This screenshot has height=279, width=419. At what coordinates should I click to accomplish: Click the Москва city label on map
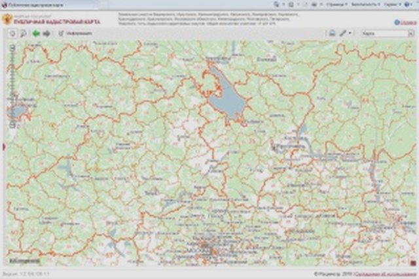coord(197,251)
